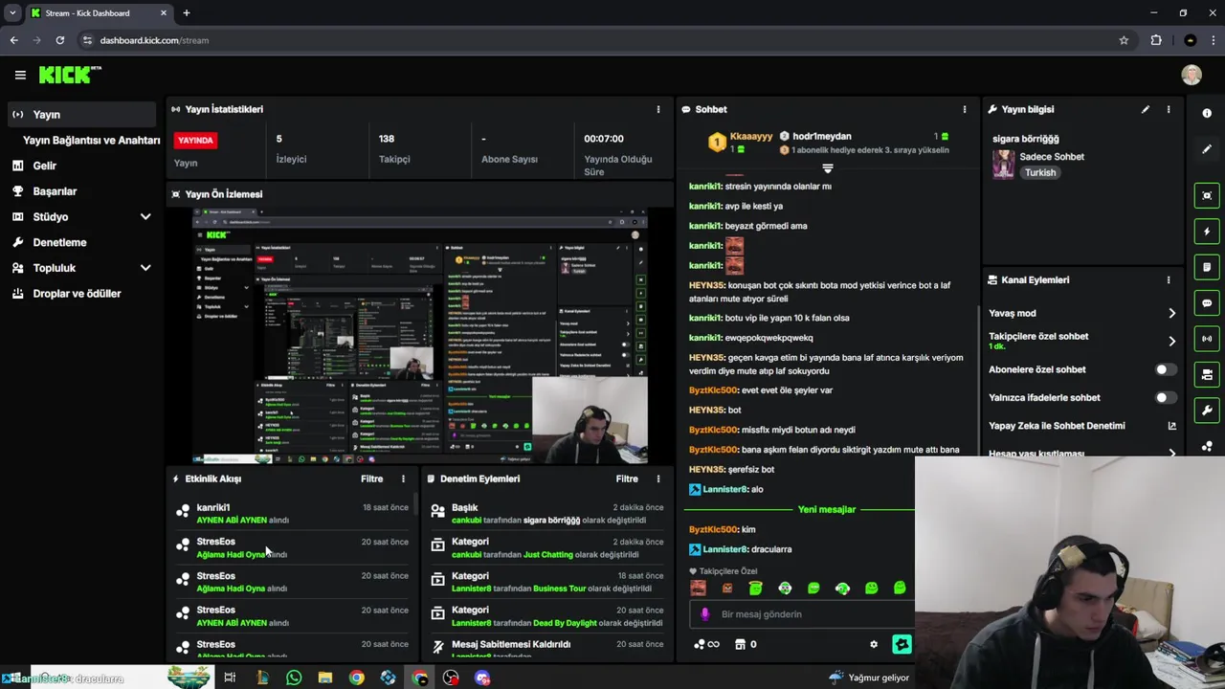Click the purple microphone icon in message box

pos(705,614)
